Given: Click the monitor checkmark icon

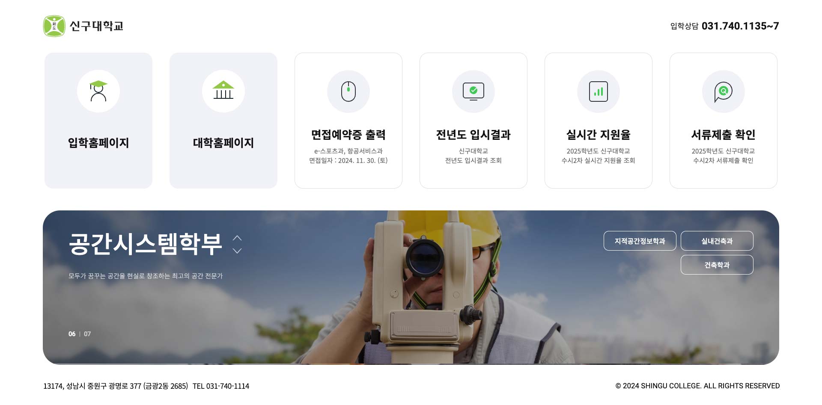Looking at the screenshot, I should [474, 92].
